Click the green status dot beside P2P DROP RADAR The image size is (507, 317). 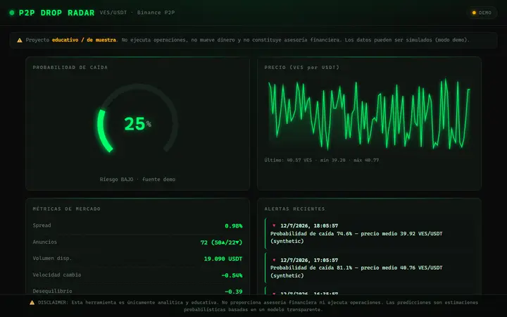click(x=12, y=13)
